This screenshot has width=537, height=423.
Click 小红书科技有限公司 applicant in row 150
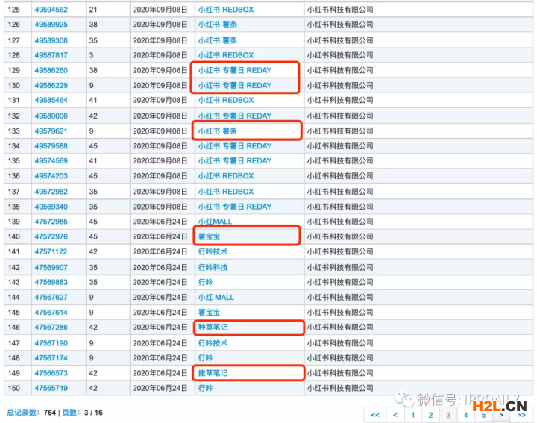pos(340,388)
